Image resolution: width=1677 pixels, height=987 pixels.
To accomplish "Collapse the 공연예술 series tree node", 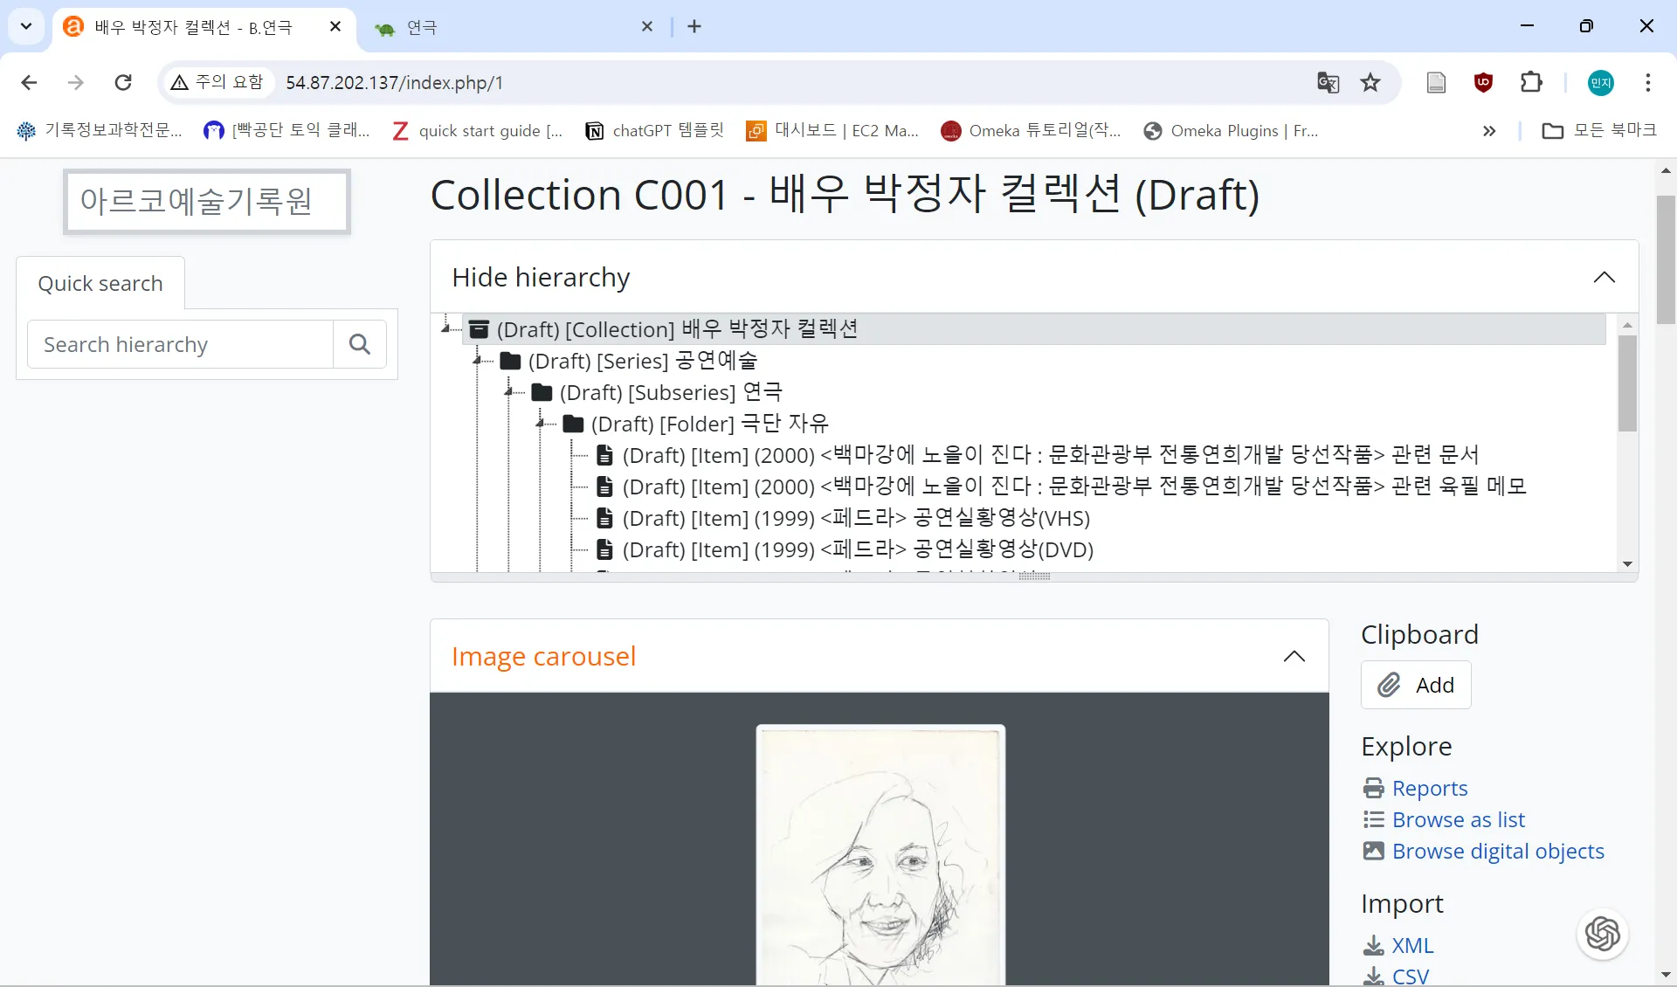I will point(478,360).
